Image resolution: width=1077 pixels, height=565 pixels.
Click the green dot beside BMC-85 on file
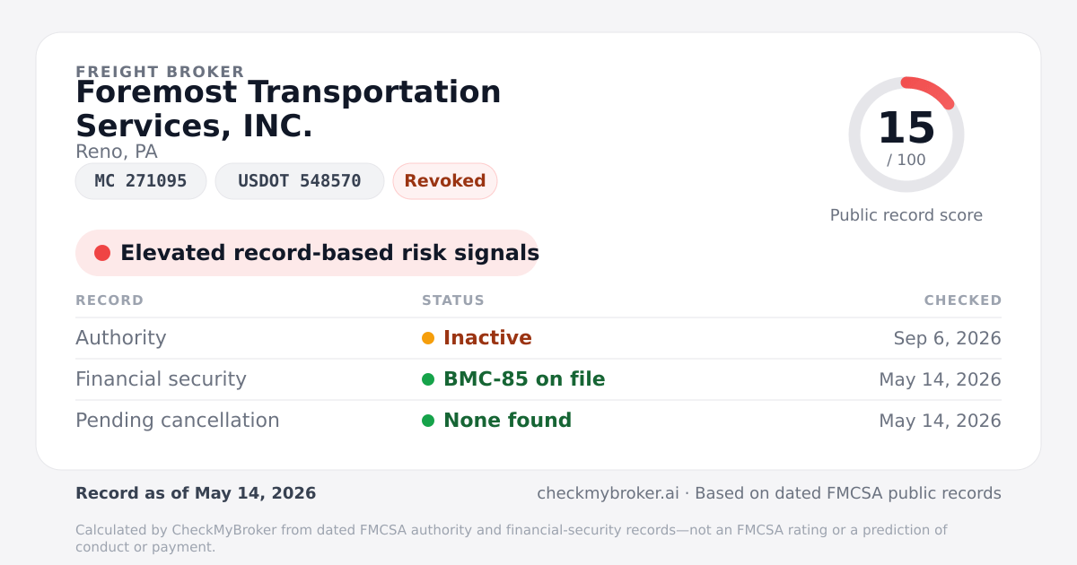point(428,379)
